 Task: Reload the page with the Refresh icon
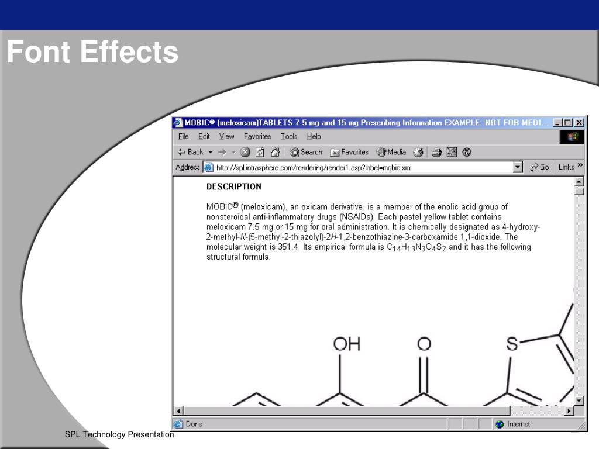click(260, 153)
